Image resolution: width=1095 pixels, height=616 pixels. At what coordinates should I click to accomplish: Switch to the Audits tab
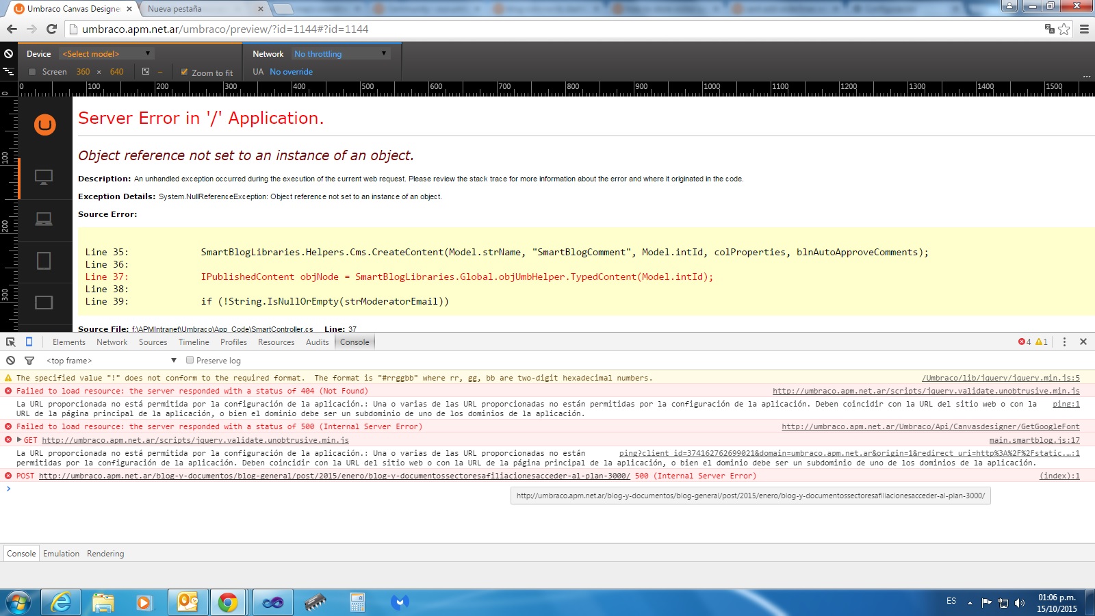click(x=317, y=342)
